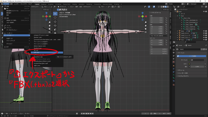Click the 保存 save entry
The height and width of the screenshot is (117, 208).
[17, 18]
